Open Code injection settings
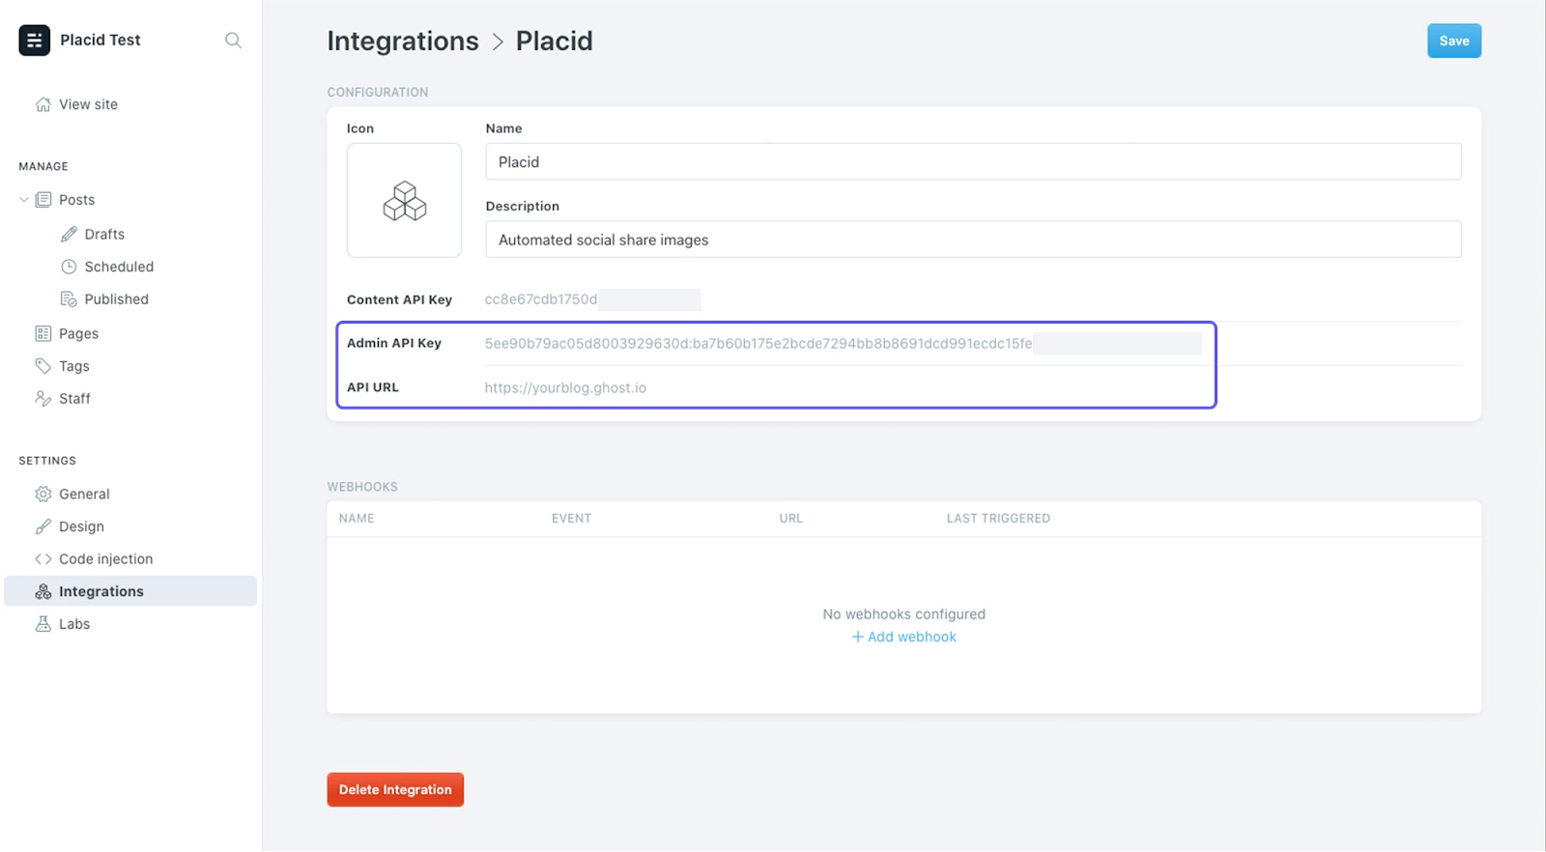Screen dimensions: 1546x852 click(x=105, y=559)
